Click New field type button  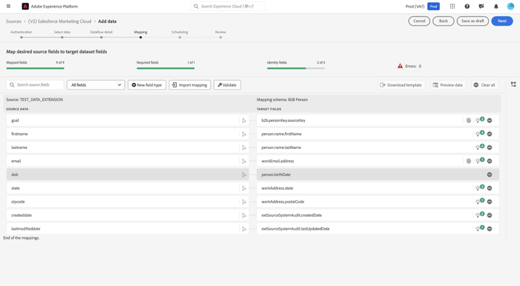coord(147,85)
